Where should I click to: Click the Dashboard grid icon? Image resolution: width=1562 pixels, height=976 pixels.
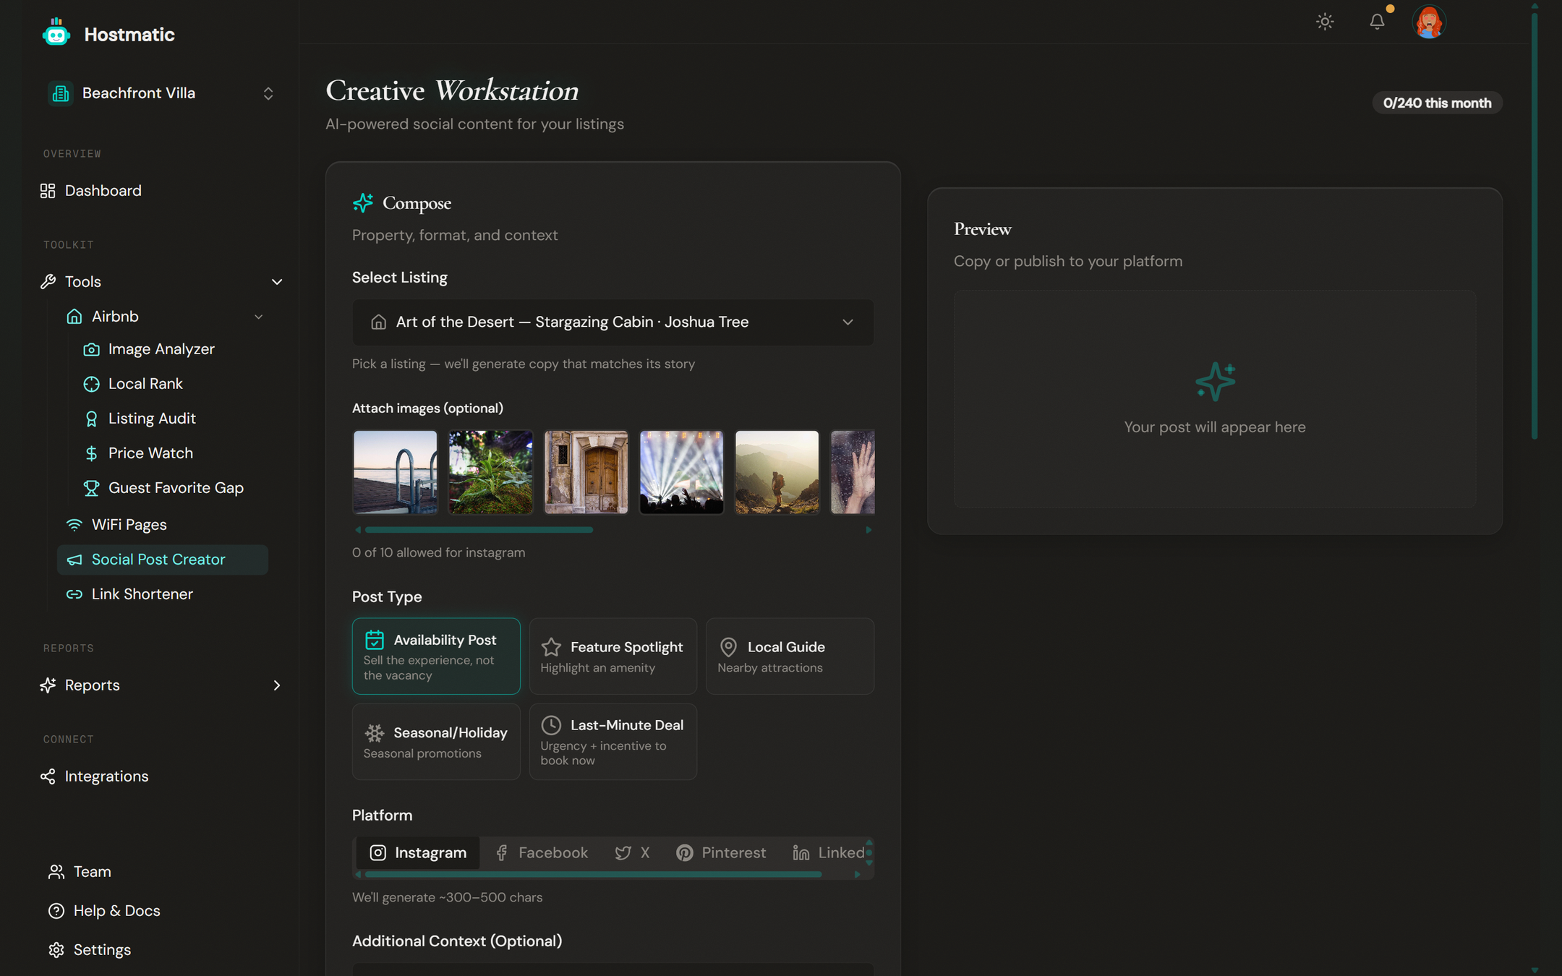(x=48, y=191)
